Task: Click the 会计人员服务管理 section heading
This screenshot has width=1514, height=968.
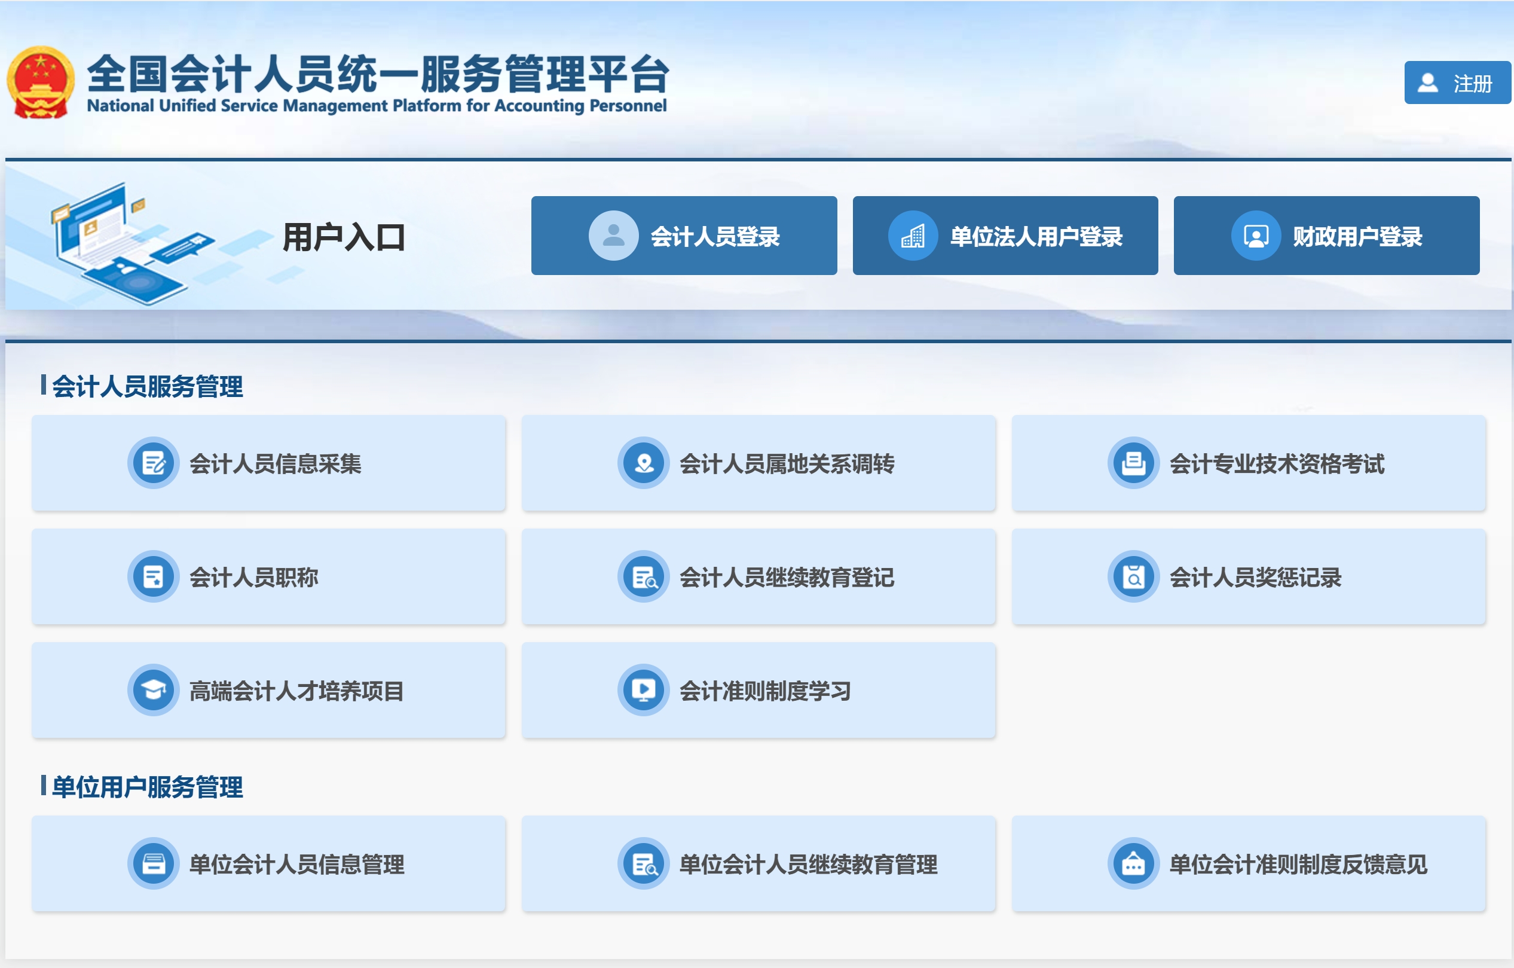Action: pyautogui.click(x=147, y=386)
